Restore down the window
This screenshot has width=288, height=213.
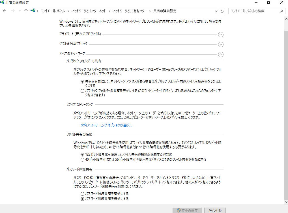pyautogui.click(x=269, y=3)
